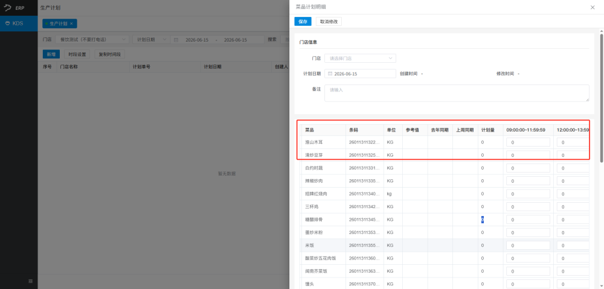Click the 09:00:00-11:59:59 input for 糖醋排骨

pyautogui.click(x=528, y=220)
